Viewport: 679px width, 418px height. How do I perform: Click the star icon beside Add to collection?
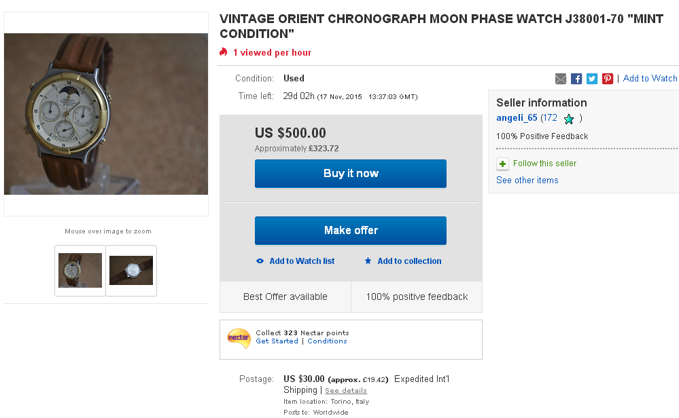point(368,261)
